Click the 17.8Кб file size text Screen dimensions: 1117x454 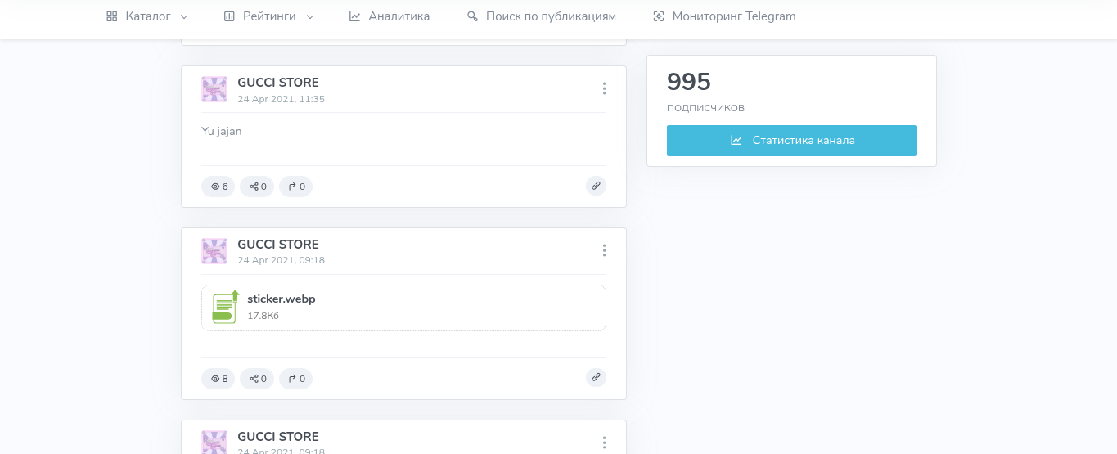pos(263,316)
